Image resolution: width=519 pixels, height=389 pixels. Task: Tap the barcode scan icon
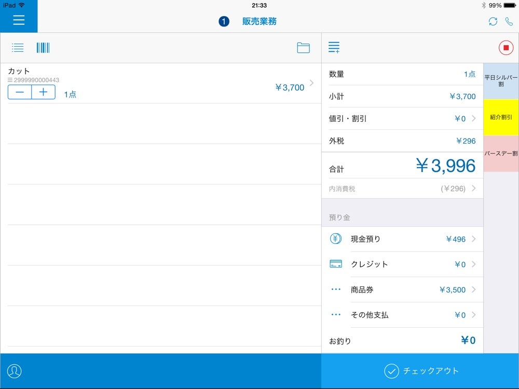tap(43, 48)
